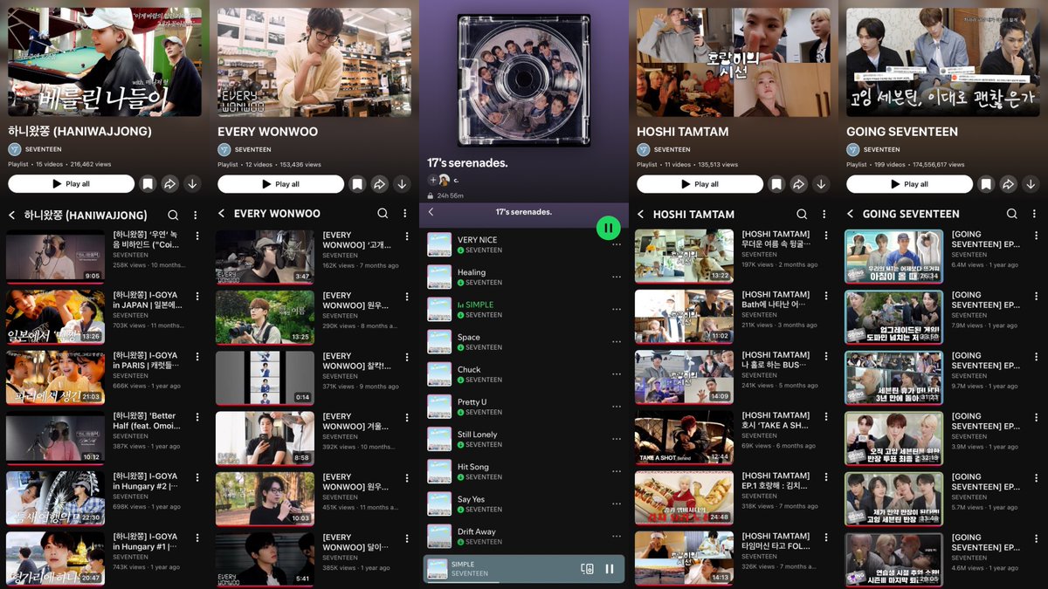Play the Space track
The width and height of the screenshot is (1048, 589).
point(523,342)
